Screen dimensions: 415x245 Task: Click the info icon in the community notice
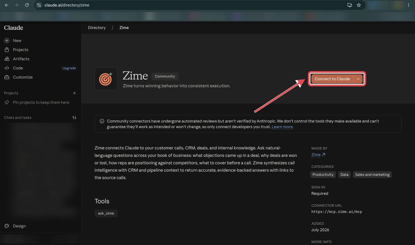point(102,121)
